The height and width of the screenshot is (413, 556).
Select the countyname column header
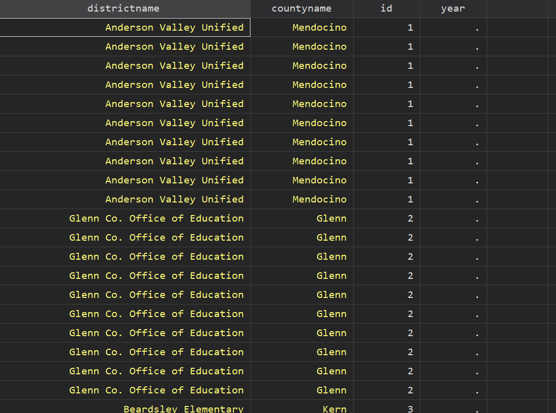302,9
